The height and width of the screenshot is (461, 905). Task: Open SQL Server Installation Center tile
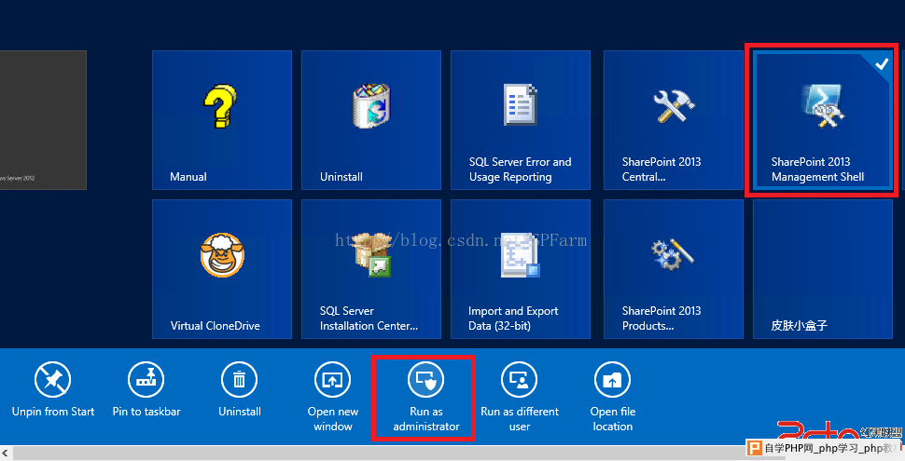(371, 269)
